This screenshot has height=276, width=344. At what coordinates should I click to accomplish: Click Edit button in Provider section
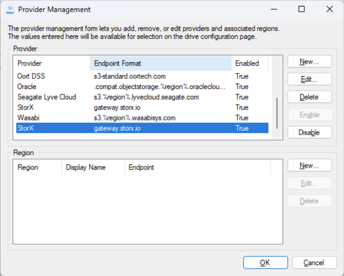coord(310,79)
